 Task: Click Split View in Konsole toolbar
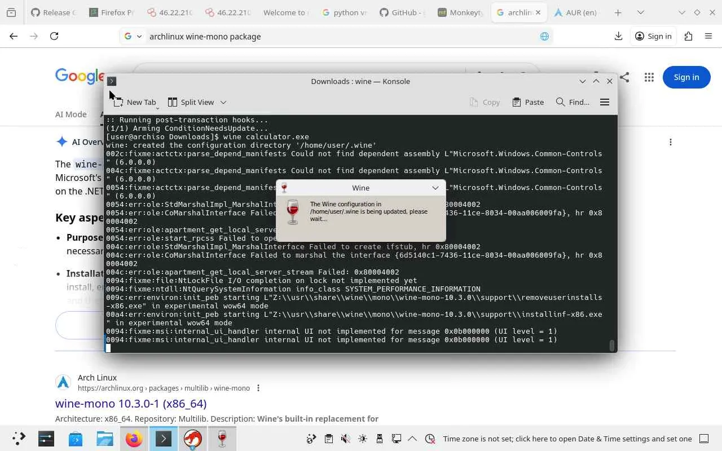coord(191,102)
